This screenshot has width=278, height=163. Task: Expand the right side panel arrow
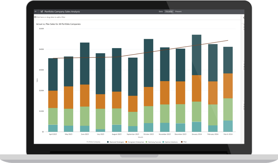click(243, 18)
